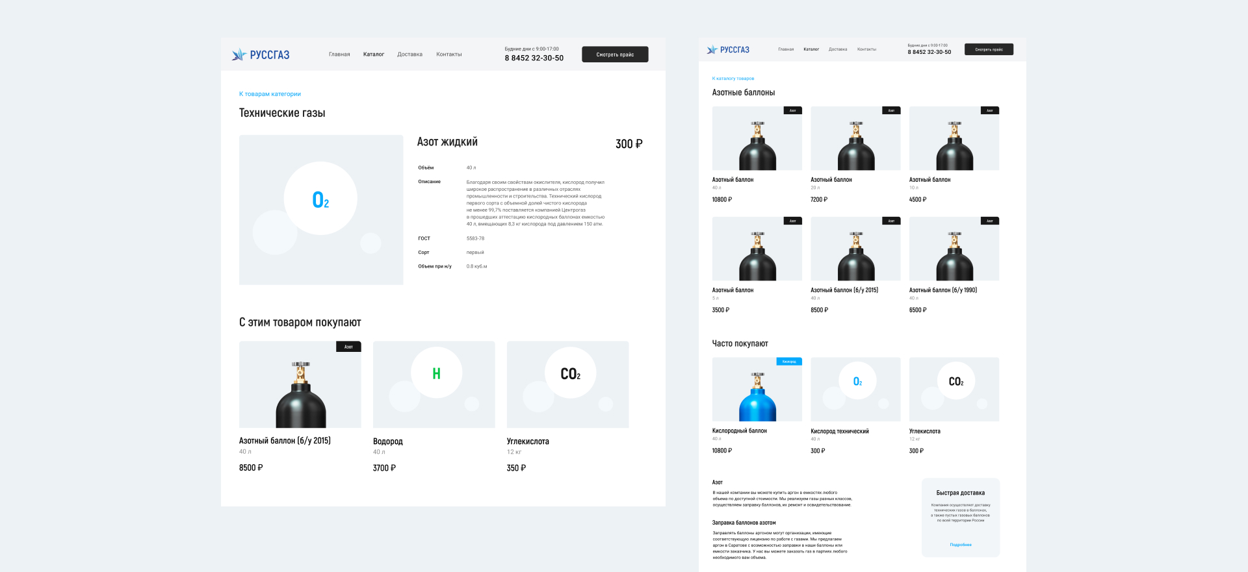
Task: Go to Доставка in the right page navigation
Action: [x=838, y=49]
